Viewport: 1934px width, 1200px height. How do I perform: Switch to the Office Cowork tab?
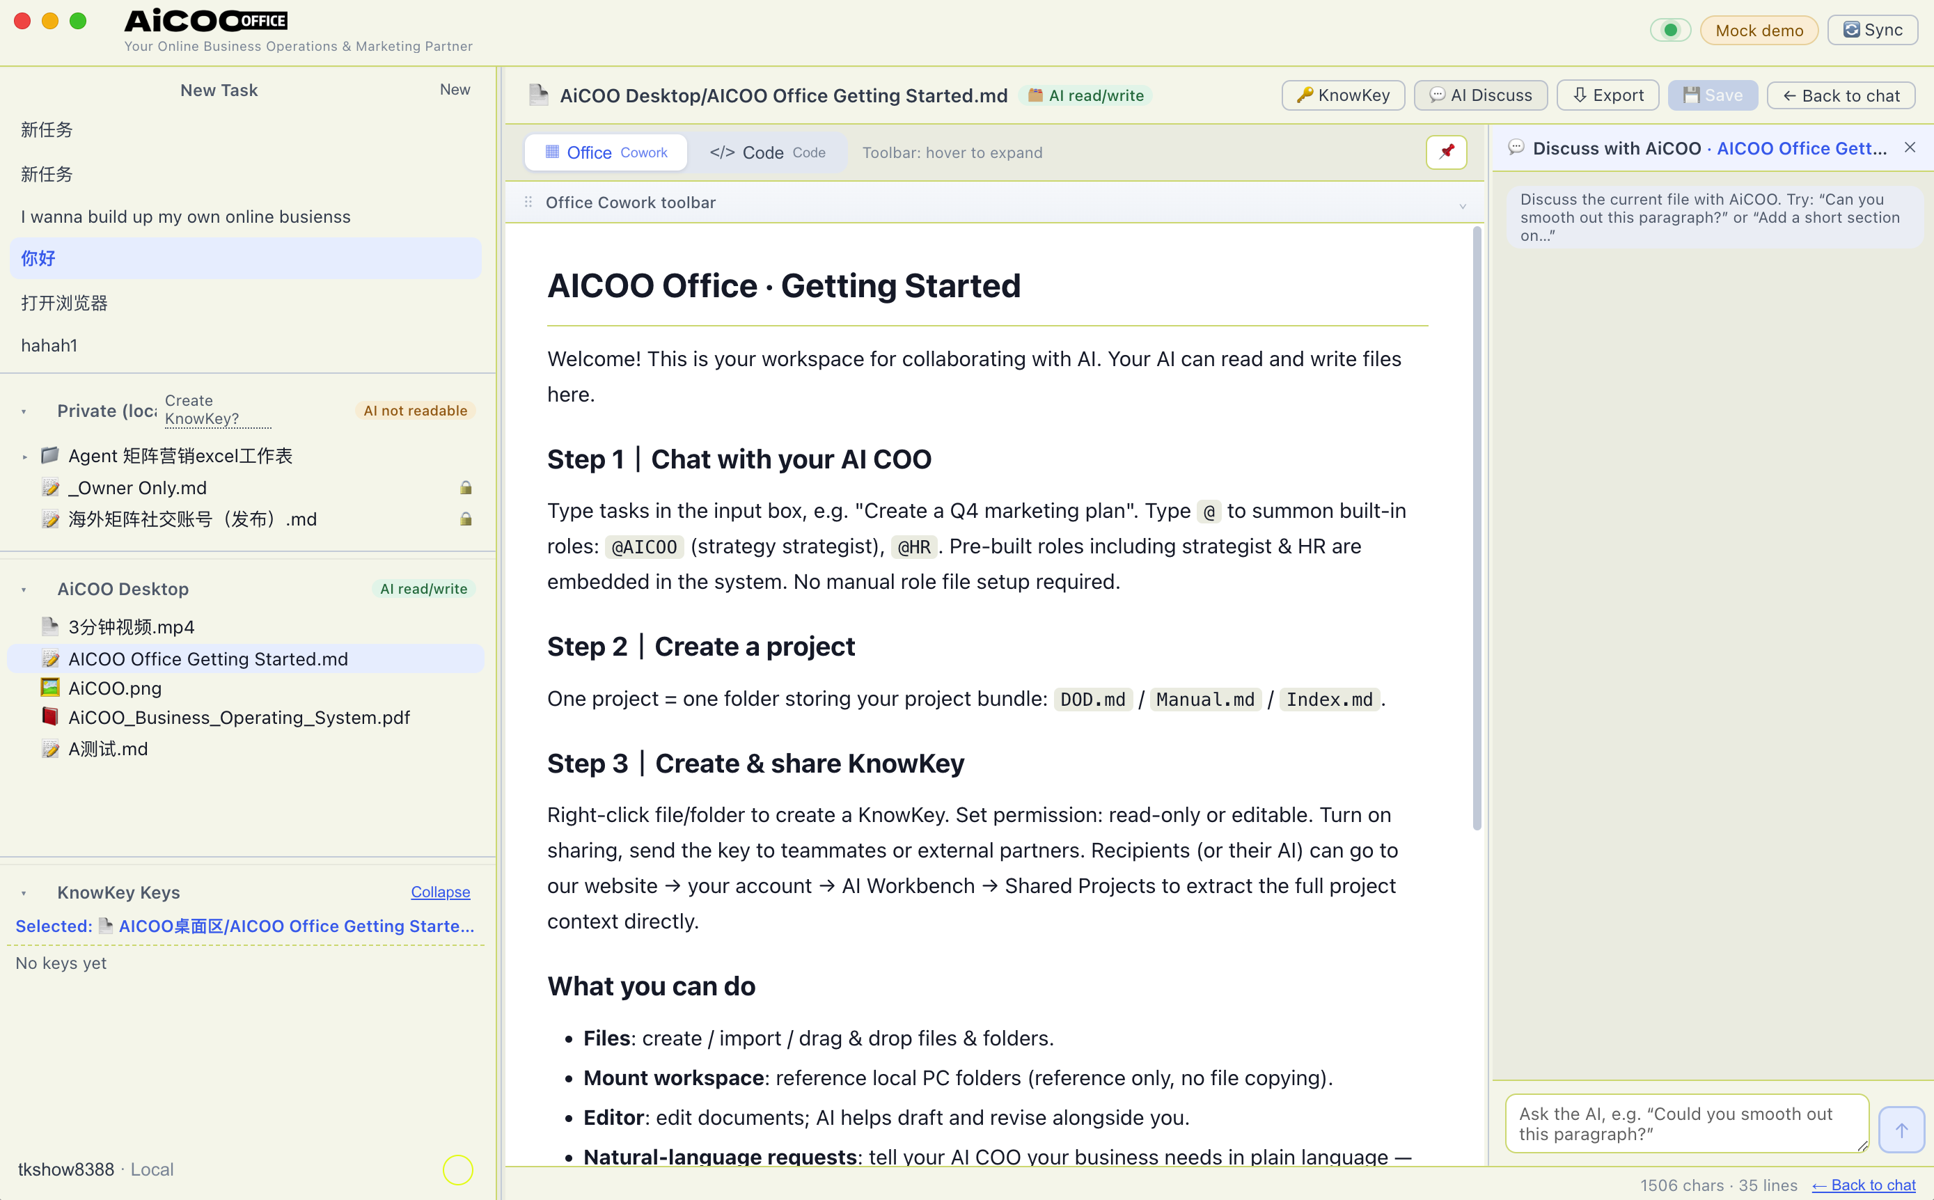(x=606, y=152)
